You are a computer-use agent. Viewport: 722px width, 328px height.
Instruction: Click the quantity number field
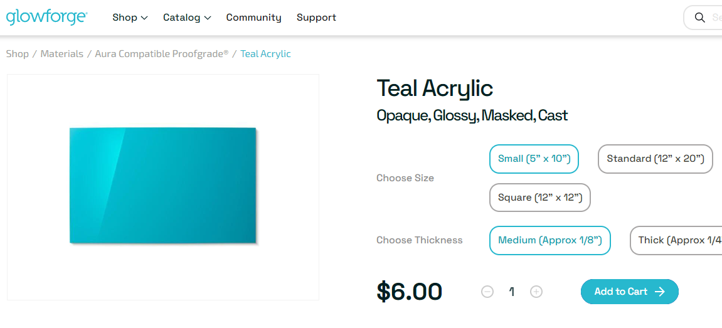[512, 292]
